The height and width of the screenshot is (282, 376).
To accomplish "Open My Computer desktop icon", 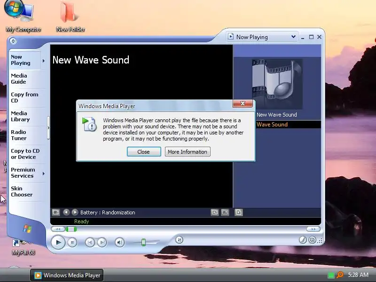I will (x=23, y=16).
